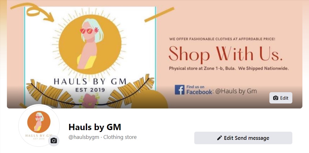
Task: Click the pencil icon beside Edit Send message
Action: [219, 138]
